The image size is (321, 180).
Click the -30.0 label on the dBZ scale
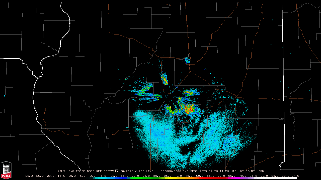[28, 176]
